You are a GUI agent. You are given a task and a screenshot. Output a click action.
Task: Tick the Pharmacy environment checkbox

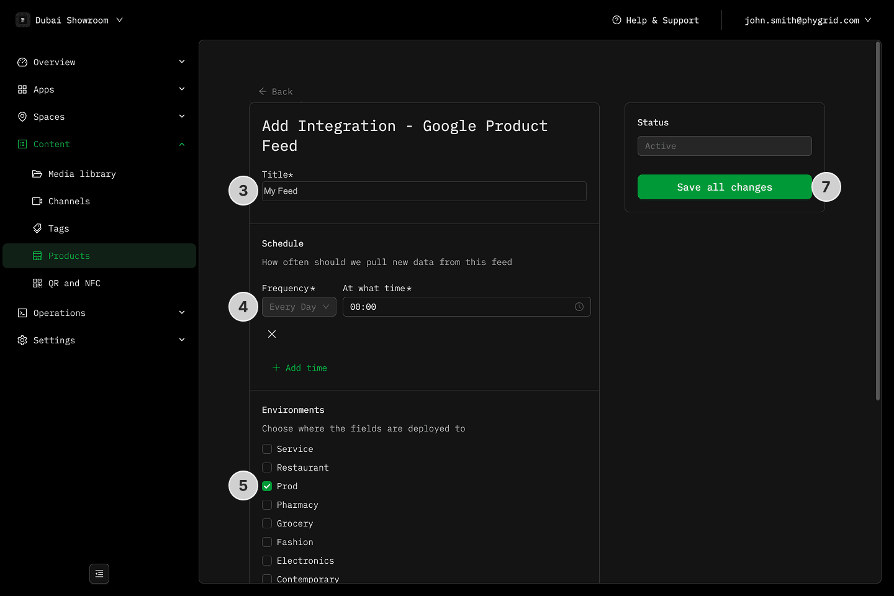tap(267, 505)
